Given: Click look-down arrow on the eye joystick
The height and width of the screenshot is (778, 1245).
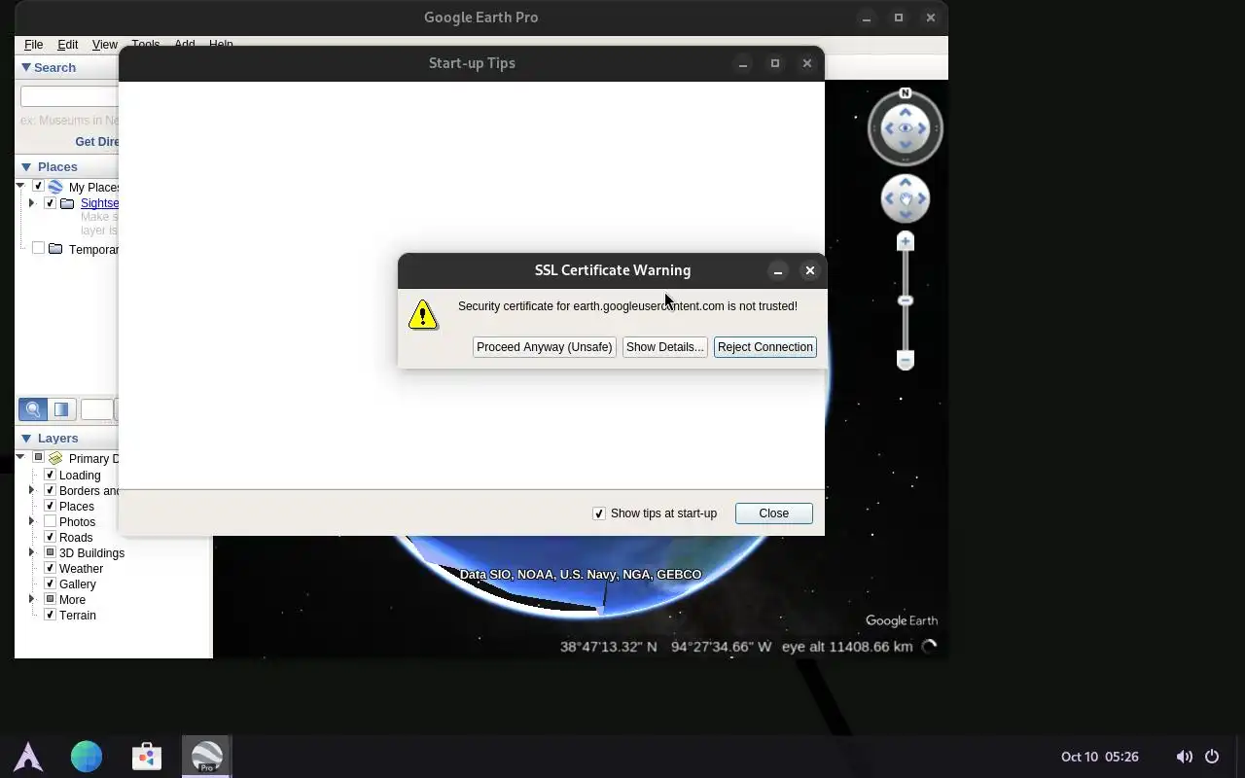Looking at the screenshot, I should pos(906,145).
